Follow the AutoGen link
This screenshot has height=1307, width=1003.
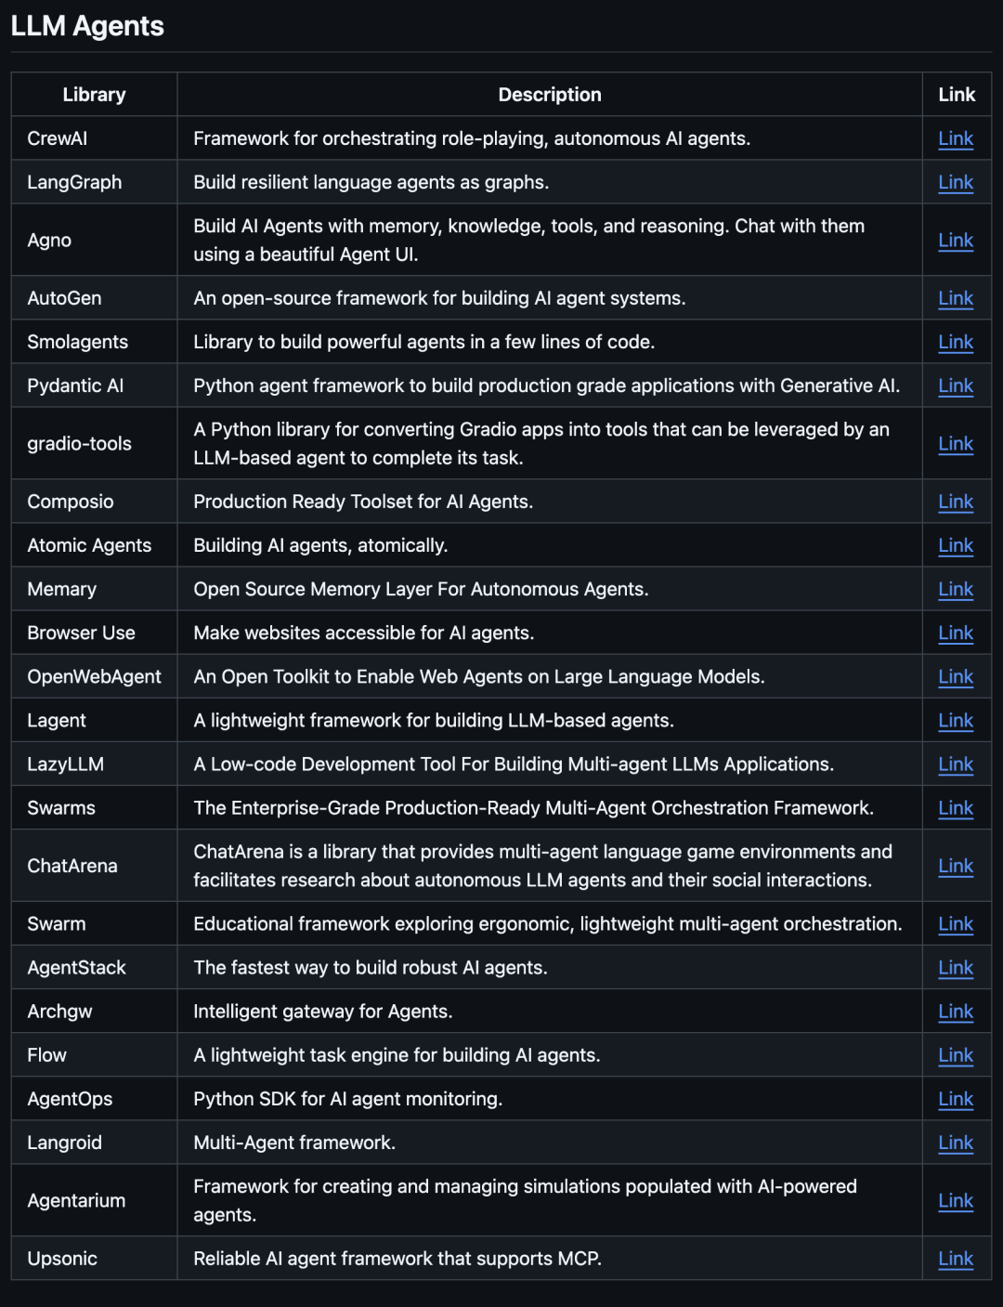(956, 298)
